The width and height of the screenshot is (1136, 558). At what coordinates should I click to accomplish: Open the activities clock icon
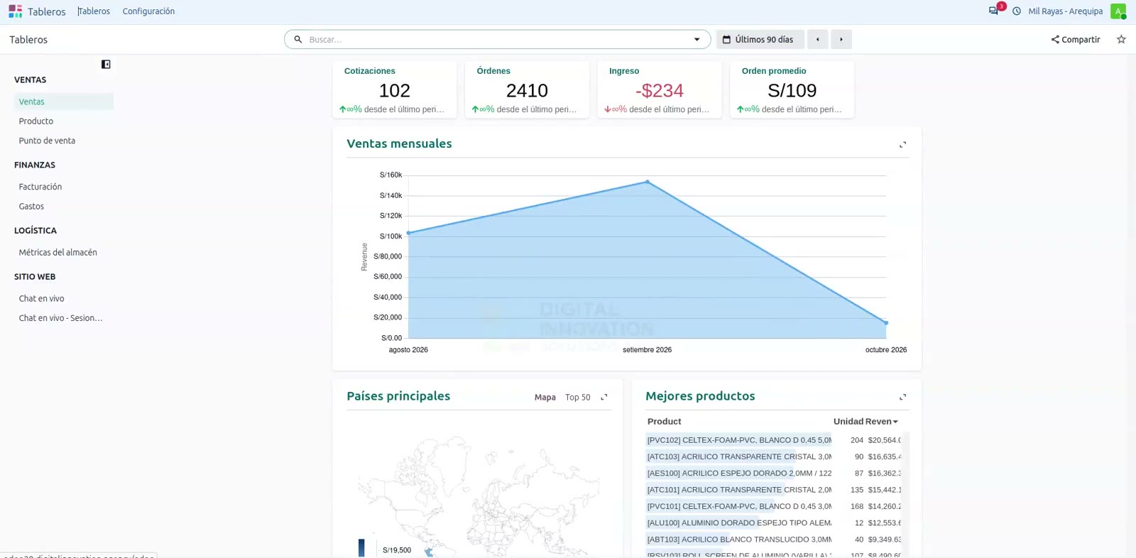click(x=1017, y=11)
